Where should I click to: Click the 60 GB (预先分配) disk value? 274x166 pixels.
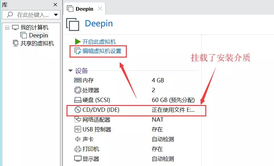[x=173, y=100]
